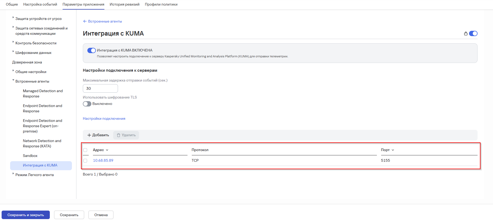Click the max delay input field
The image size is (493, 222).
(x=100, y=88)
